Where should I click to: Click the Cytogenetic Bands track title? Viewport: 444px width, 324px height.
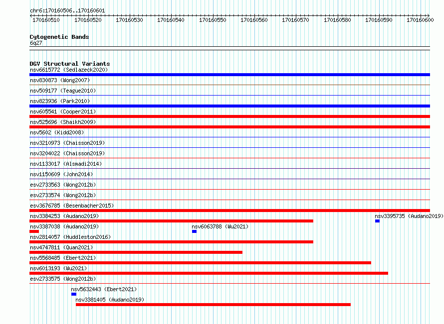click(x=59, y=37)
